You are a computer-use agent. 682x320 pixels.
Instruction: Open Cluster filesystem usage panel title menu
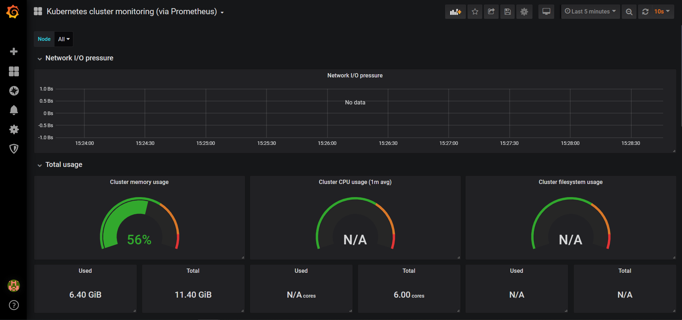[x=571, y=182]
